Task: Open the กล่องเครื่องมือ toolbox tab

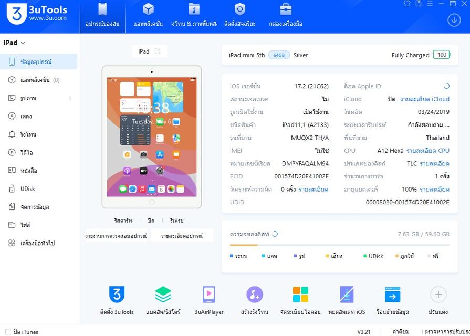Action: coord(286,16)
